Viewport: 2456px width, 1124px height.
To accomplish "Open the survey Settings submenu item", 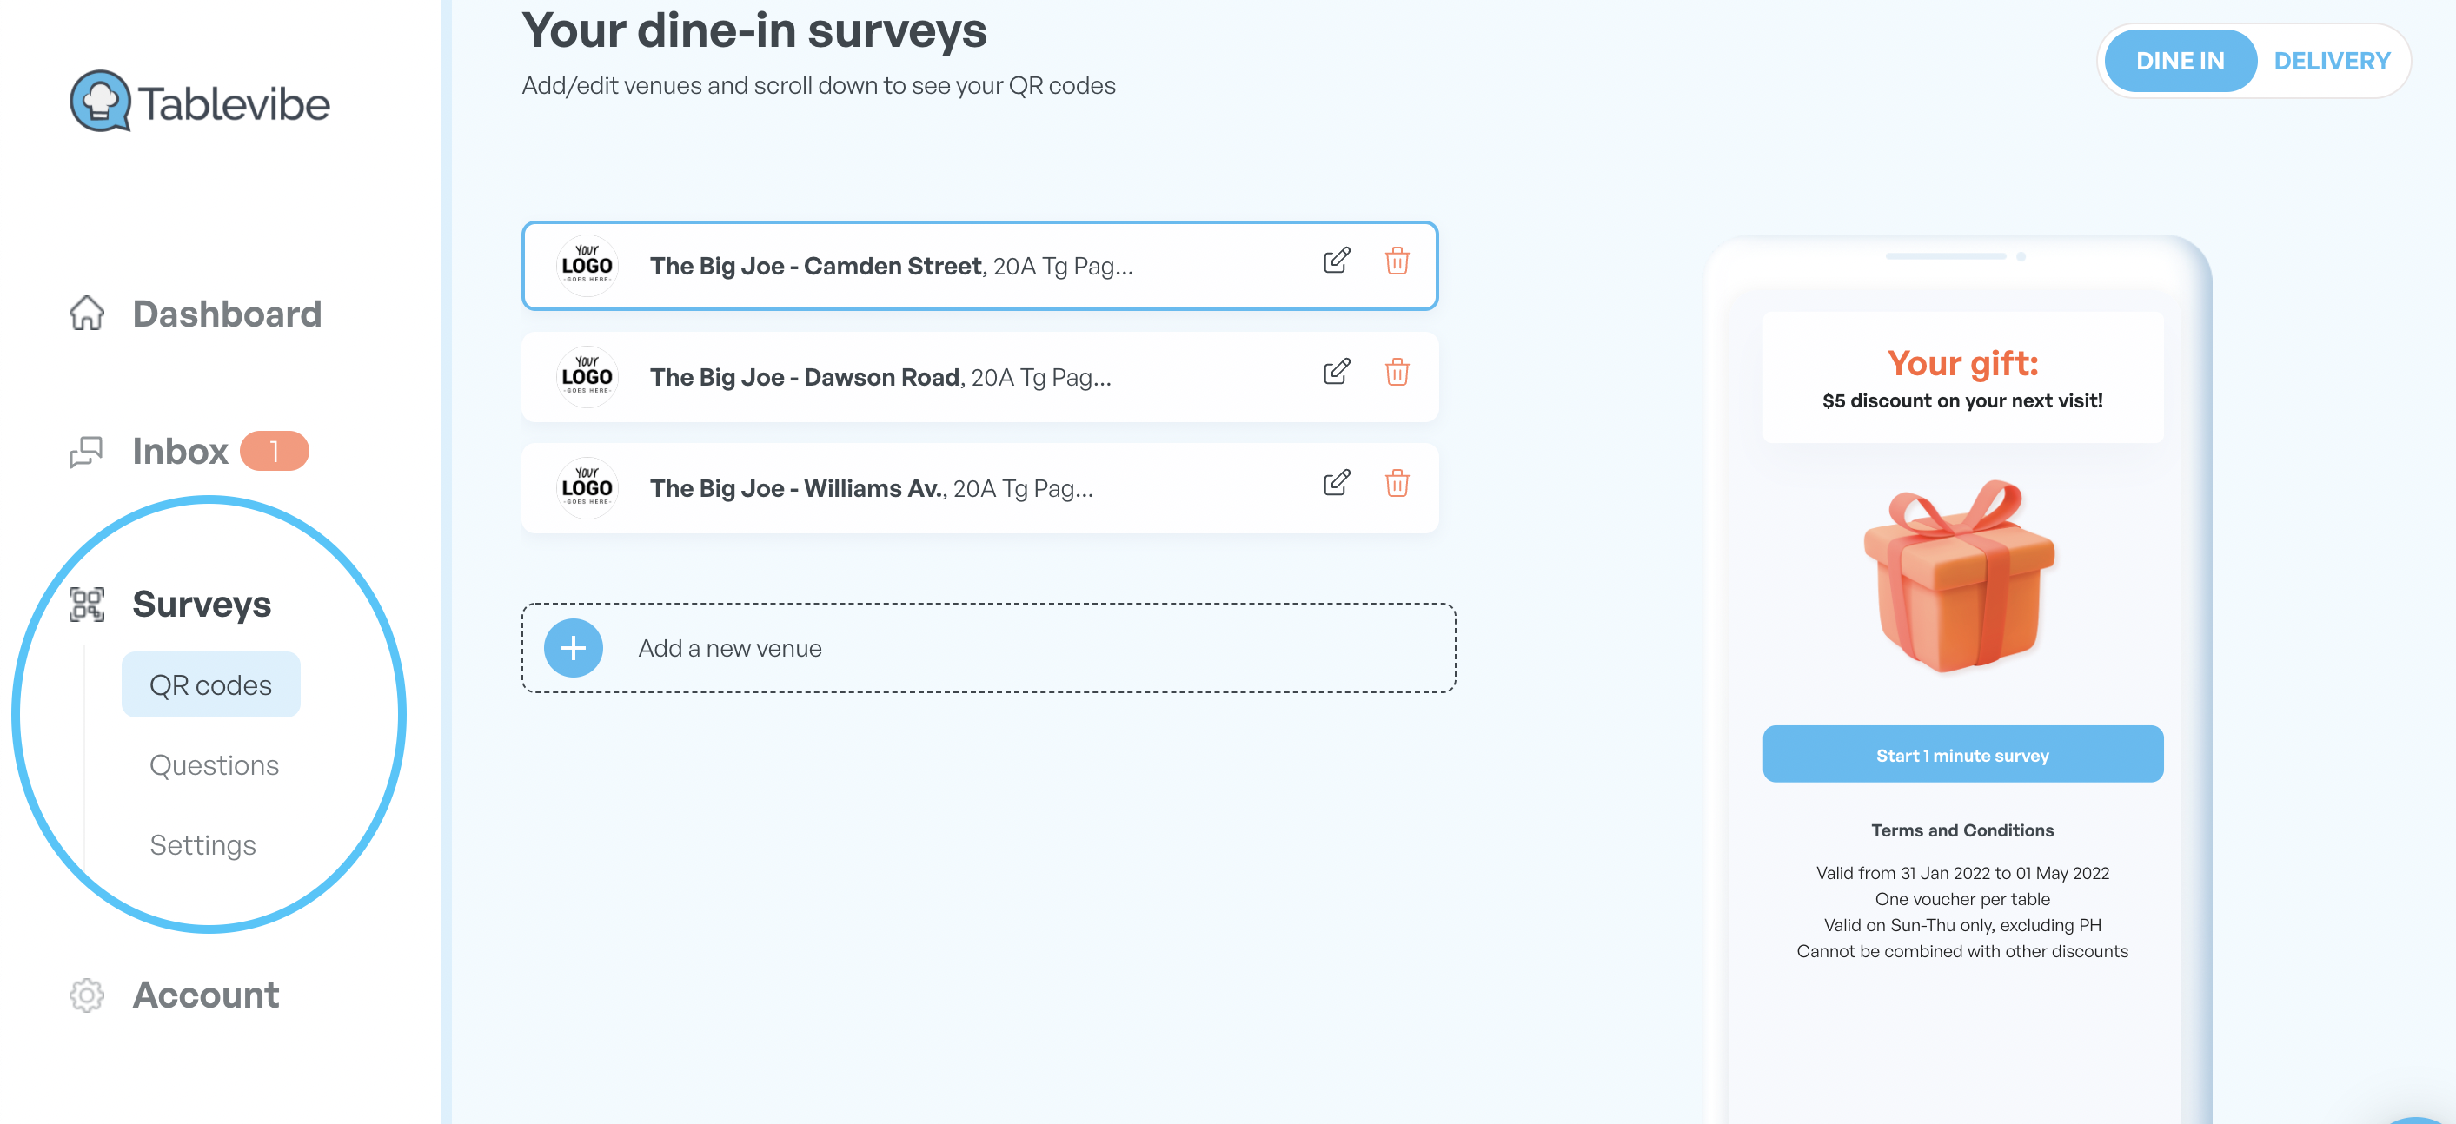I will [203, 845].
